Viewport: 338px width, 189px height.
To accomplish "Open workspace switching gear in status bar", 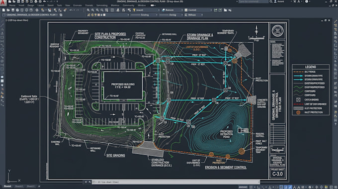I will 310,187.
